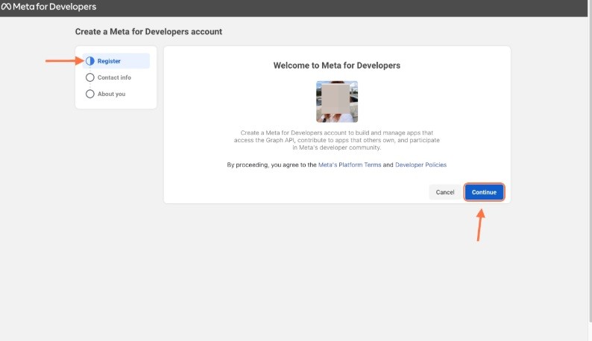Click the Create a Meta for Developers account title
The height and width of the screenshot is (341, 592).
point(148,32)
